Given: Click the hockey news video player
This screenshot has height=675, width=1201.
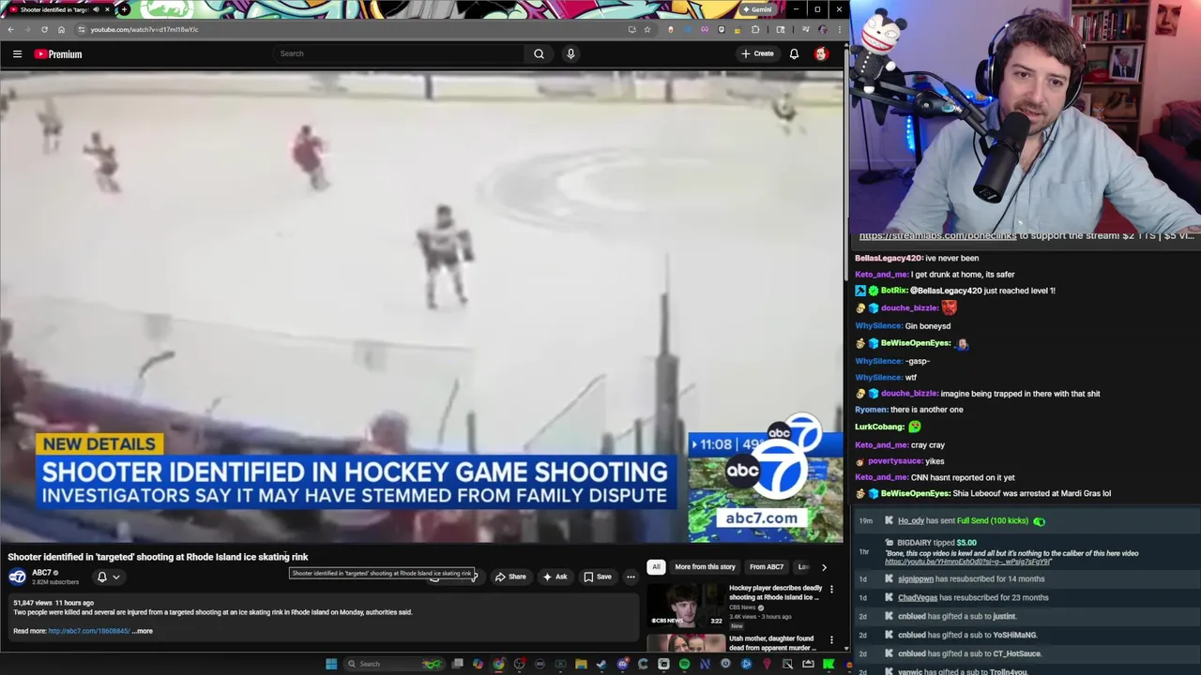Looking at the screenshot, I should [x=421, y=307].
